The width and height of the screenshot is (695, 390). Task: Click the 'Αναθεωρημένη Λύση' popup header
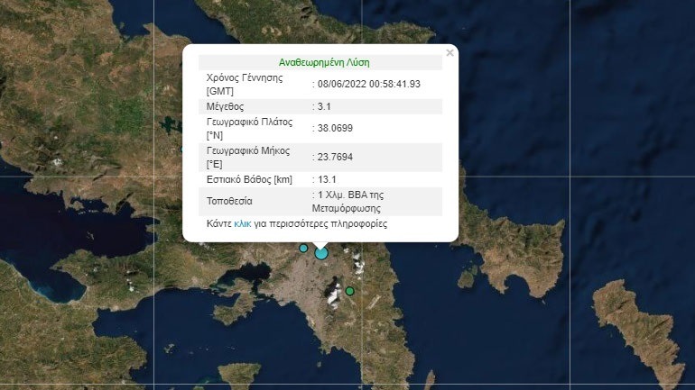click(x=324, y=62)
